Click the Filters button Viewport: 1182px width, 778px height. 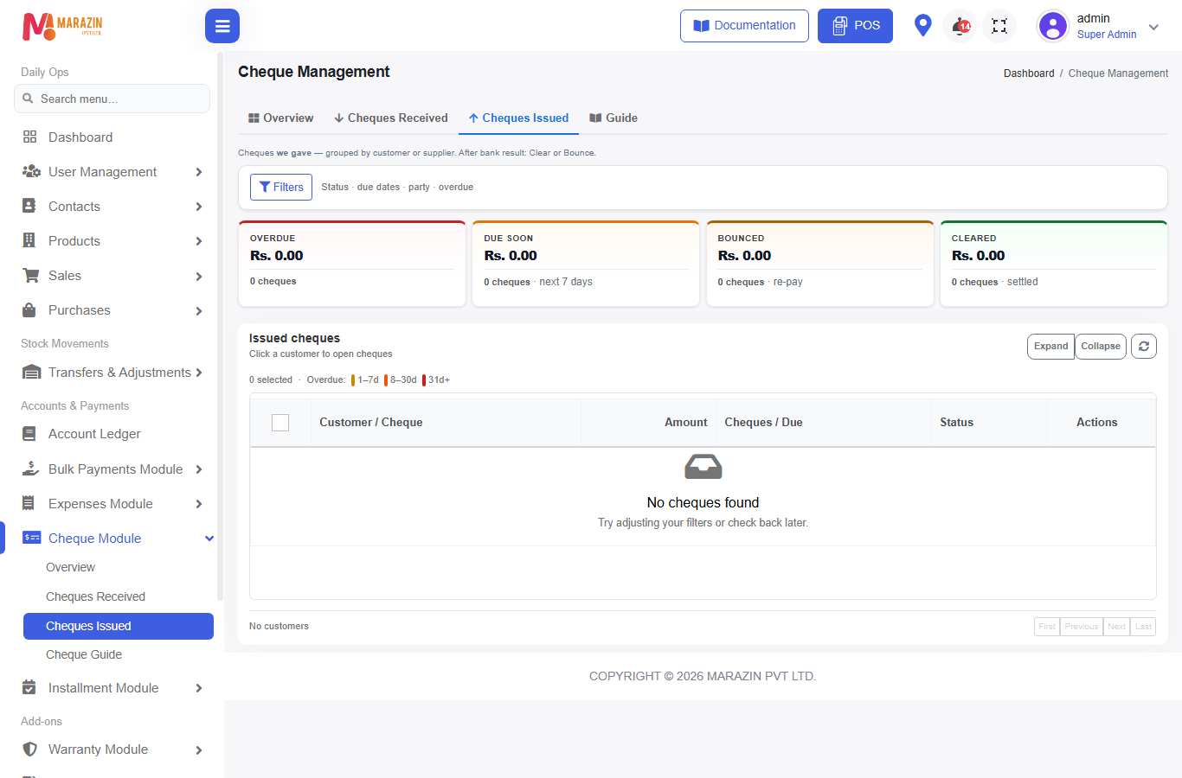pyautogui.click(x=281, y=187)
